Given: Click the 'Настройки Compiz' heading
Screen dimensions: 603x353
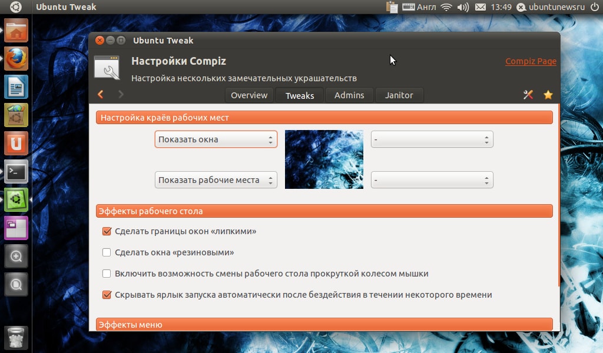Looking at the screenshot, I should 178,61.
